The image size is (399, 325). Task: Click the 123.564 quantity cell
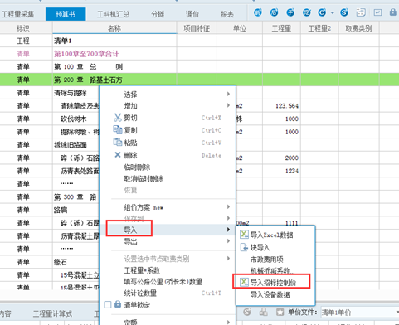281,106
